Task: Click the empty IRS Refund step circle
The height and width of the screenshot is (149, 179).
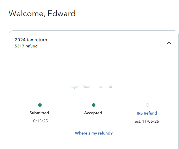Action: [147, 105]
